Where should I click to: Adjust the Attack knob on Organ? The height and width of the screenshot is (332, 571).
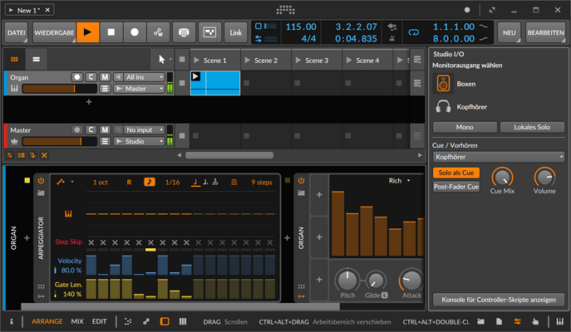[411, 280]
